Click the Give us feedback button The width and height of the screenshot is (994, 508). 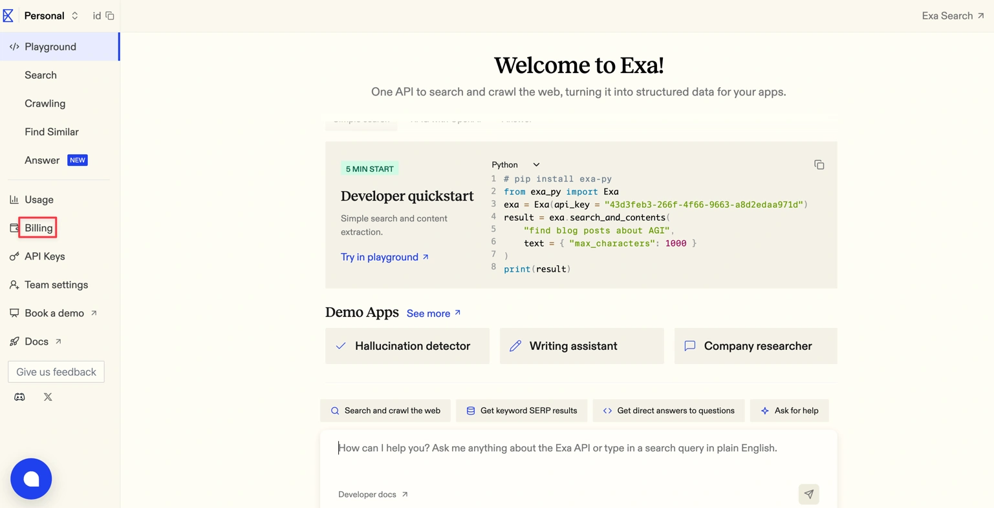pos(56,372)
